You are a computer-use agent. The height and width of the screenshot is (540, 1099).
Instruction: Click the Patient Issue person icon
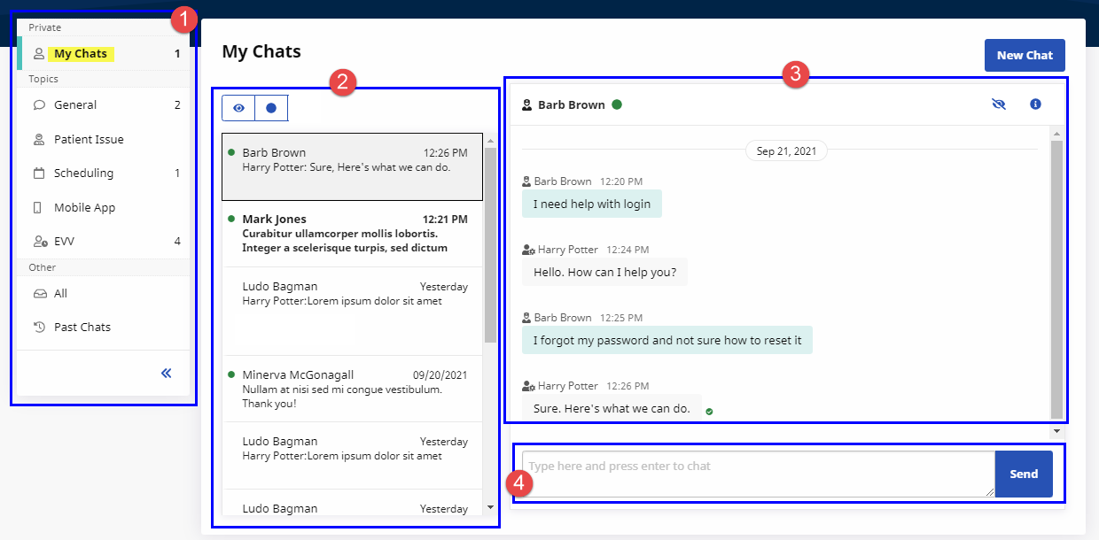click(x=39, y=139)
